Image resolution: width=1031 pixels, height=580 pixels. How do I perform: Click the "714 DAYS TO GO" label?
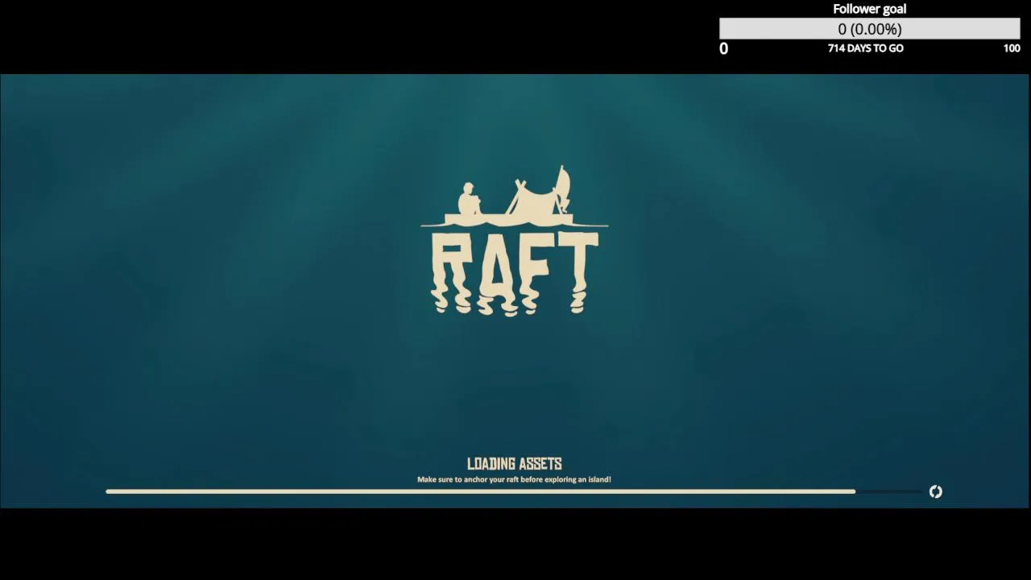[866, 48]
